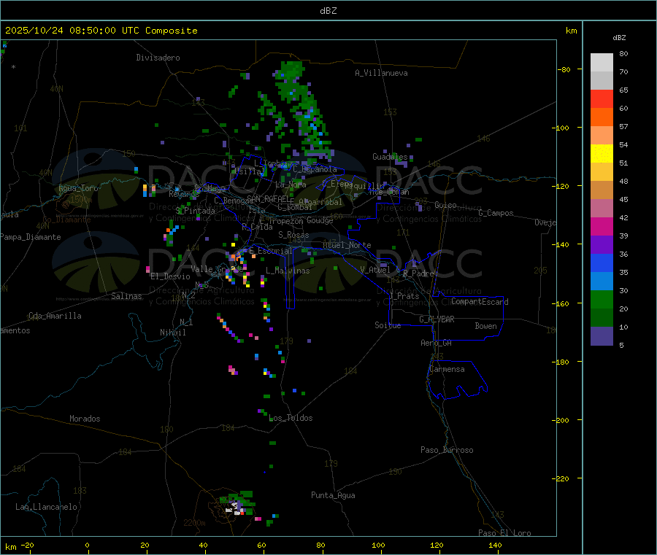Pick the yellow 51-54 dBZ legend swatch
Screen dimensions: 657x555
pos(602,154)
